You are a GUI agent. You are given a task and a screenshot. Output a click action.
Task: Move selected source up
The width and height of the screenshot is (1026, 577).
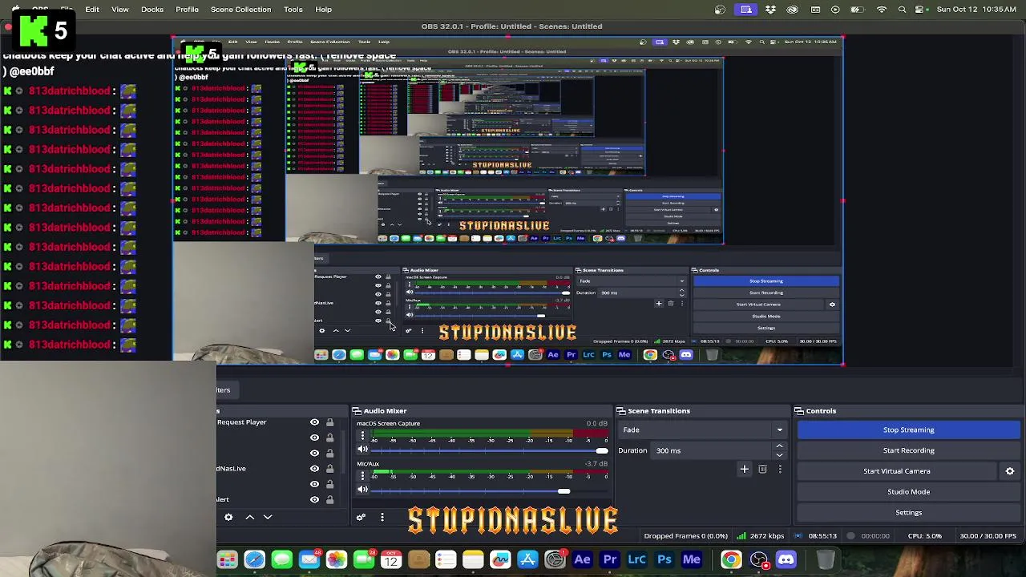(250, 517)
